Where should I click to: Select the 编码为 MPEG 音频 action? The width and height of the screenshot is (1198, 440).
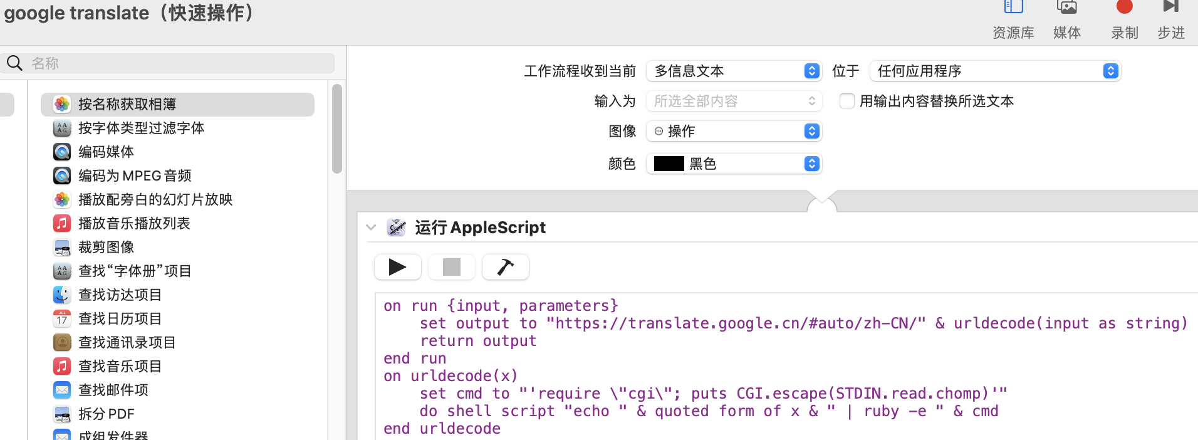177,176
